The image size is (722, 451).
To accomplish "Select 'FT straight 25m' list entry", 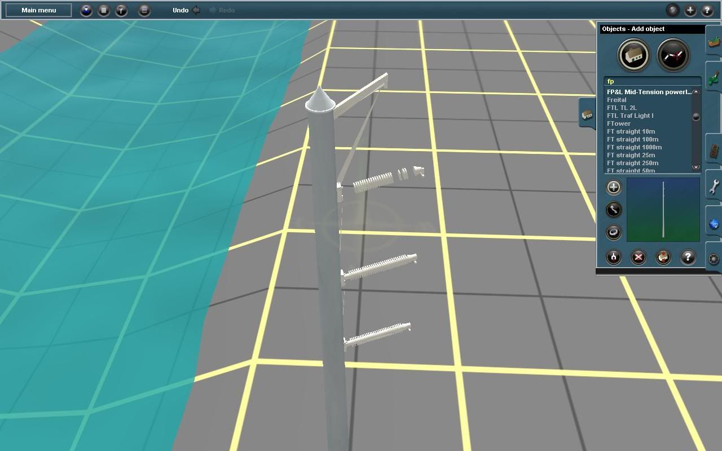I will (631, 155).
